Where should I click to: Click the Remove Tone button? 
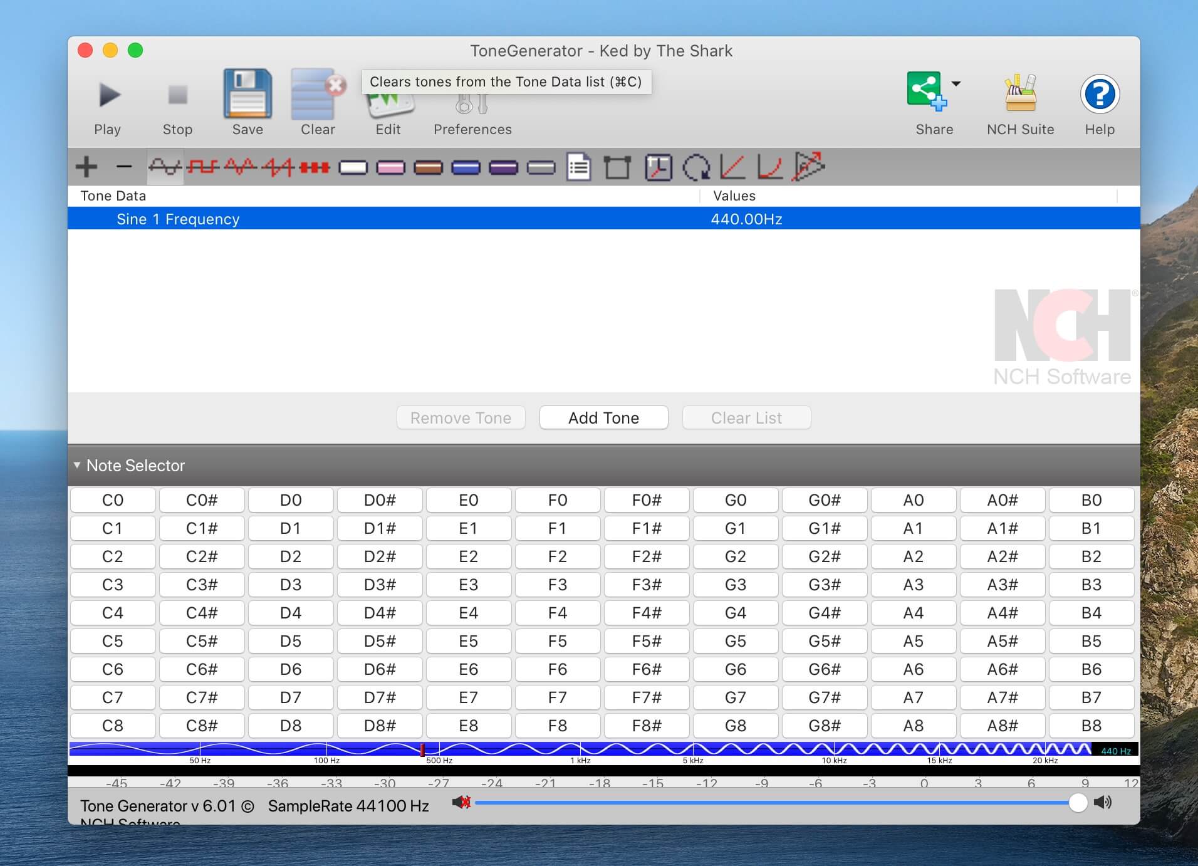pyautogui.click(x=461, y=417)
